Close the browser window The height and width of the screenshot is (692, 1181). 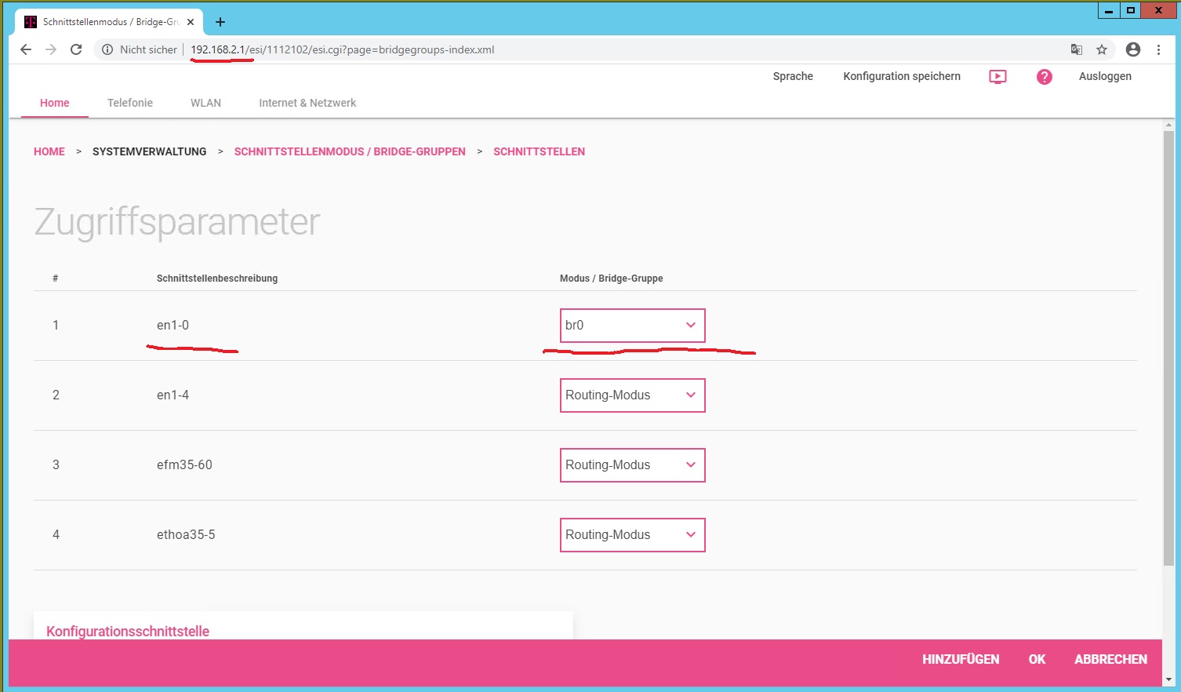click(x=1158, y=10)
